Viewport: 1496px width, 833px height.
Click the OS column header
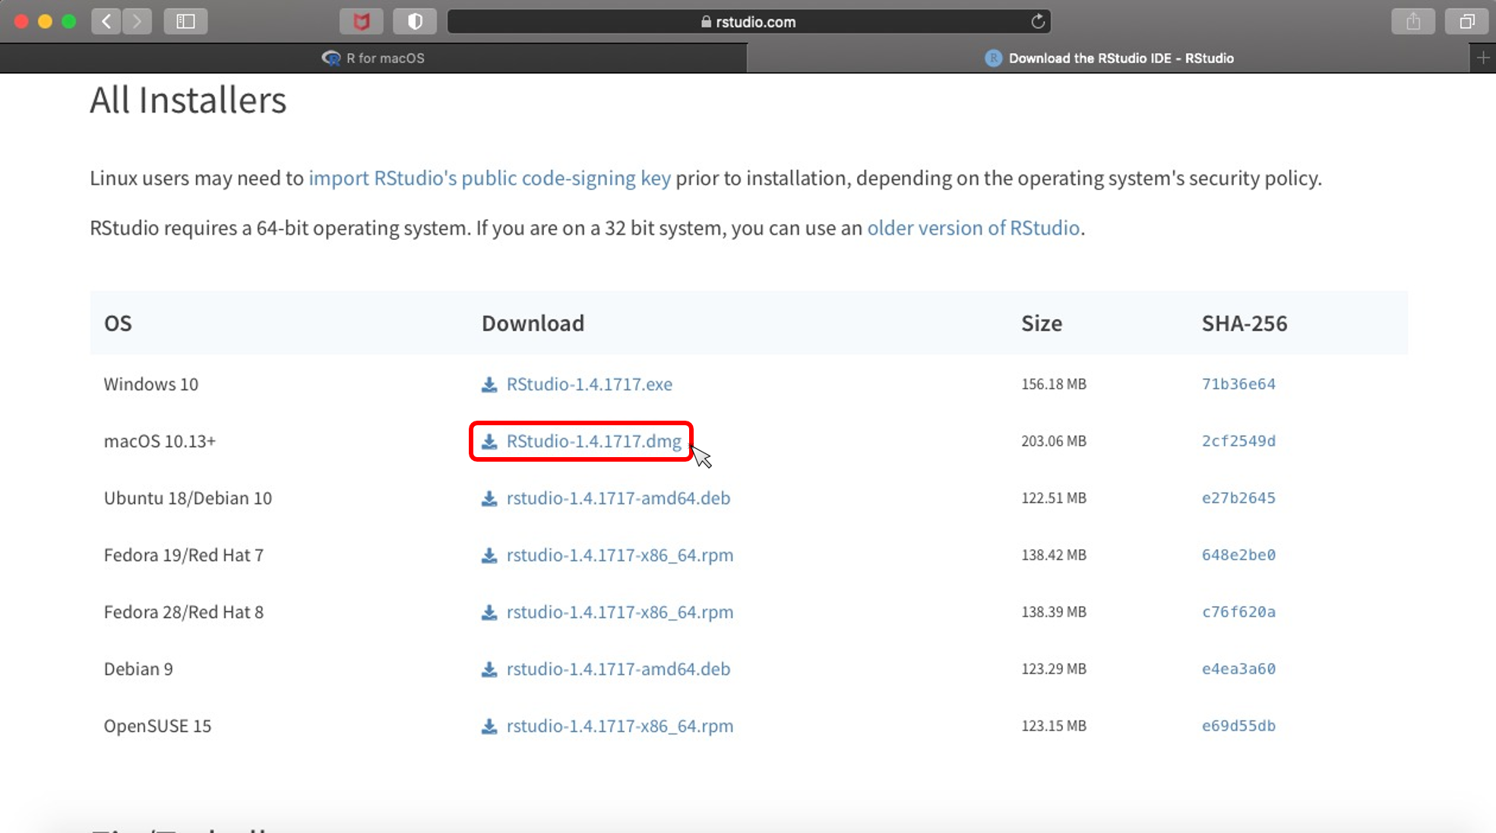(118, 323)
